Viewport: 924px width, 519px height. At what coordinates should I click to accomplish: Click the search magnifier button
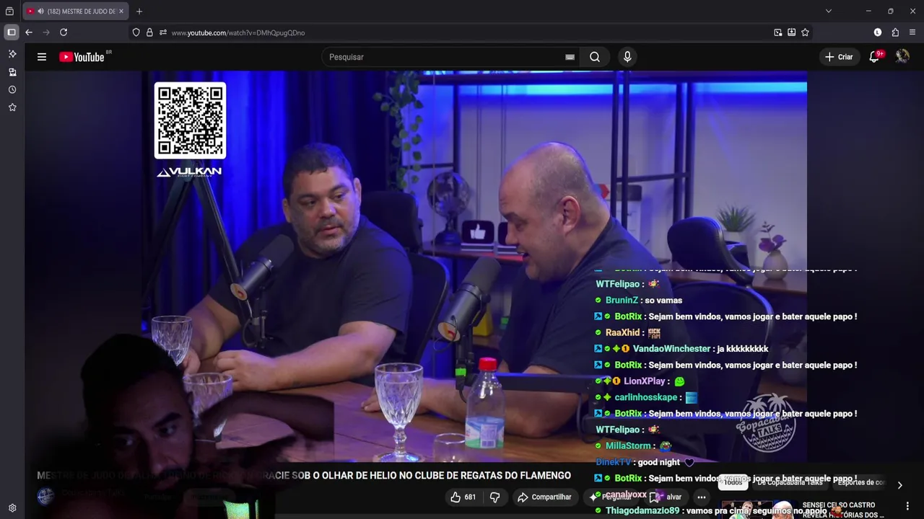595,57
